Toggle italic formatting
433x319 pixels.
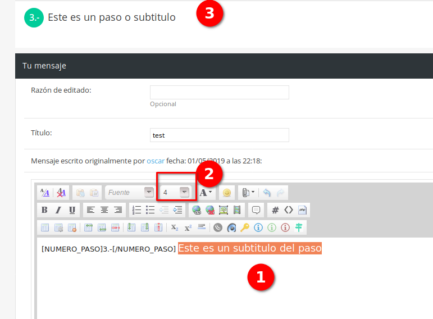(58, 210)
